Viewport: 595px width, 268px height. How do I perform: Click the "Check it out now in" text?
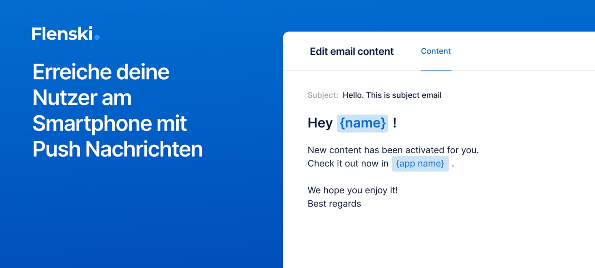[x=347, y=164]
